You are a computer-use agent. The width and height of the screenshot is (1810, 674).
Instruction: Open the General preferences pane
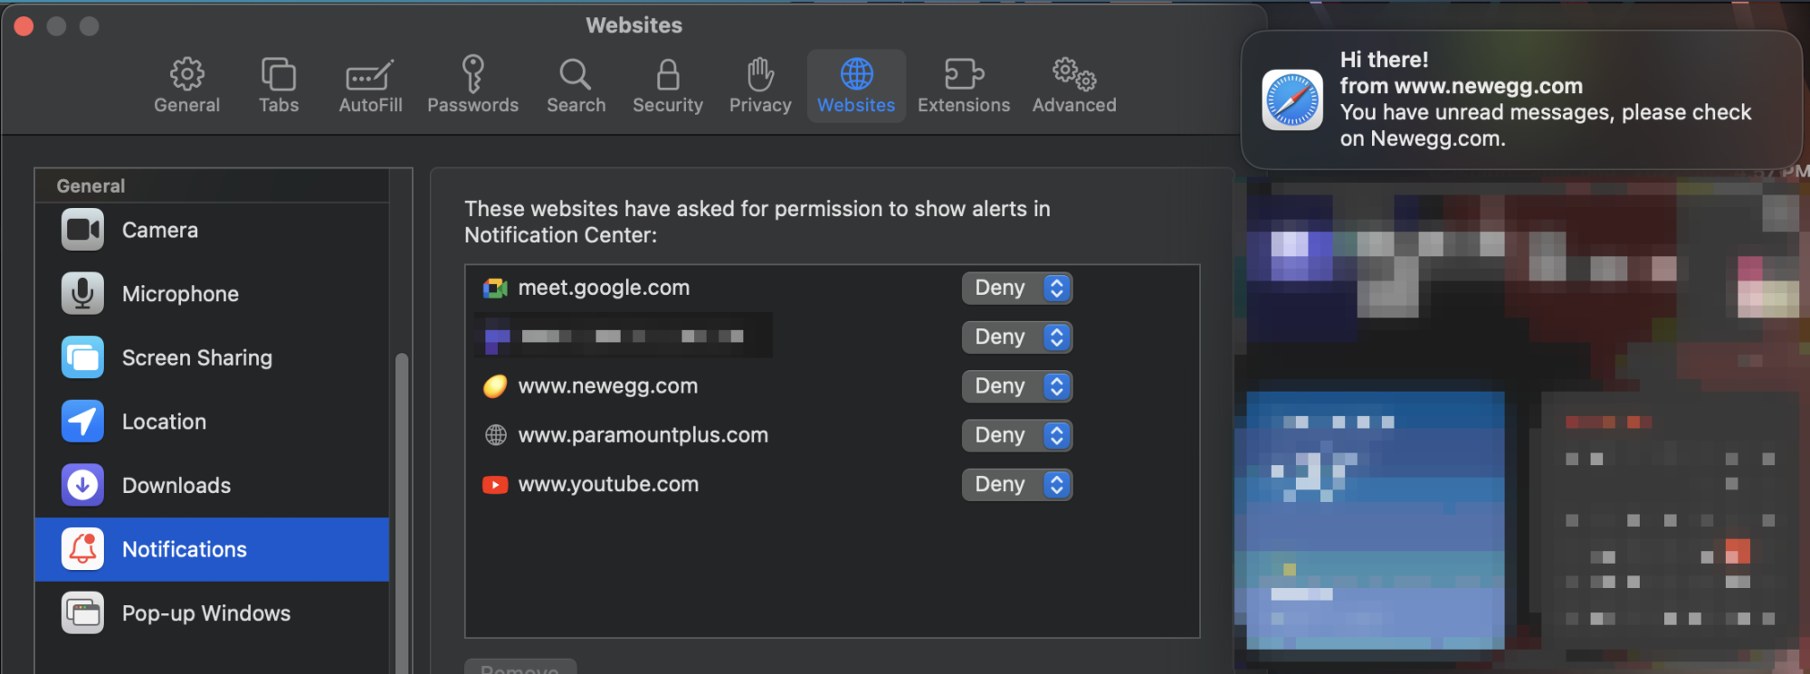(x=186, y=86)
